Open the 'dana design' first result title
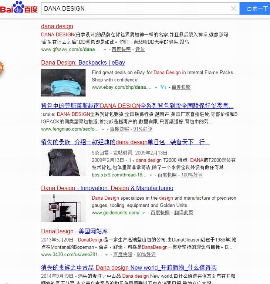Screen dimensions: 270x284 pos(57,26)
